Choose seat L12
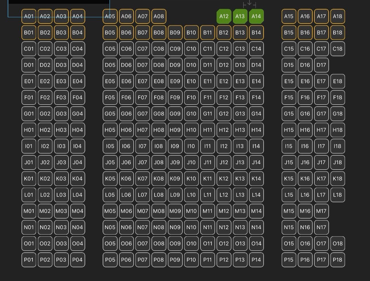 224,195
